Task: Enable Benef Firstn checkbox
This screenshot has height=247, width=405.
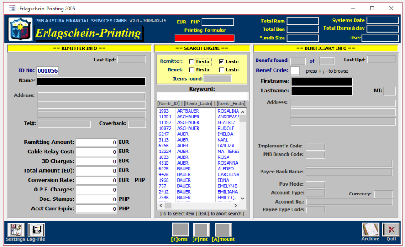Action: pos(192,70)
